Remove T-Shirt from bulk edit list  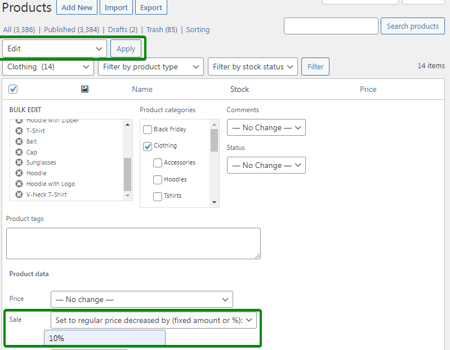click(19, 131)
